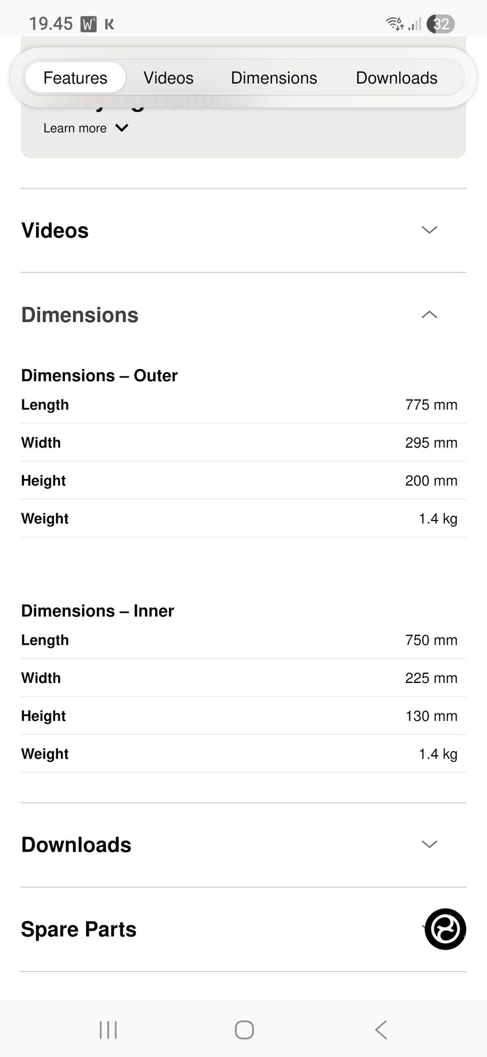Open recent apps navigation icon
The width and height of the screenshot is (487, 1057).
point(108,1030)
